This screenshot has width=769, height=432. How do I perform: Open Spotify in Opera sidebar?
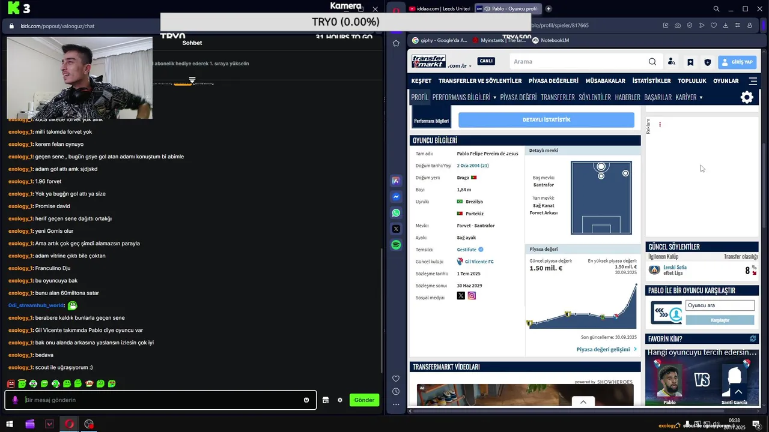point(396,245)
